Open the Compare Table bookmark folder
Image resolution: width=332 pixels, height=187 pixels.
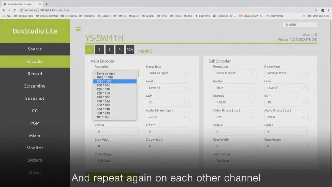coord(24,16)
